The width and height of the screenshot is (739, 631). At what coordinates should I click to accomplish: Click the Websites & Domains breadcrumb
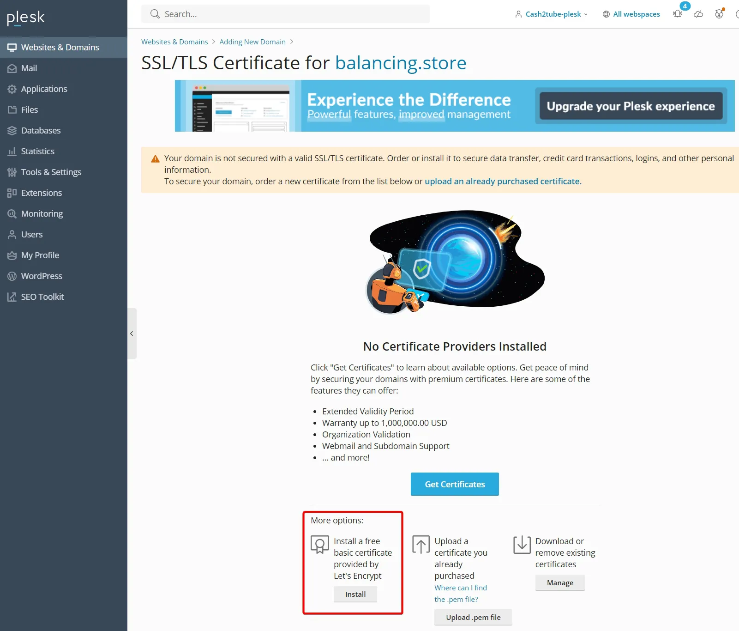point(174,42)
